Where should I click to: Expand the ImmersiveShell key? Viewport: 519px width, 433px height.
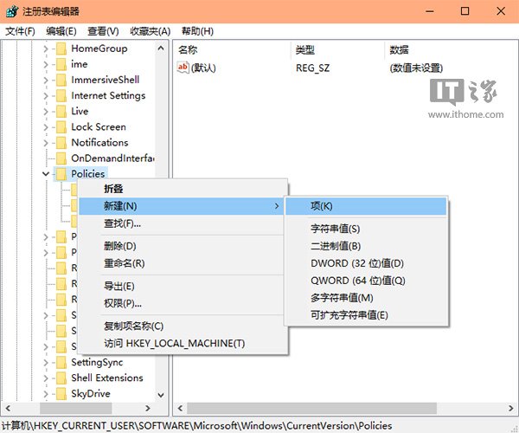click(x=46, y=81)
